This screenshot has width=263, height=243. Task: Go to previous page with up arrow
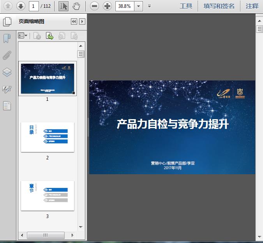9,6
